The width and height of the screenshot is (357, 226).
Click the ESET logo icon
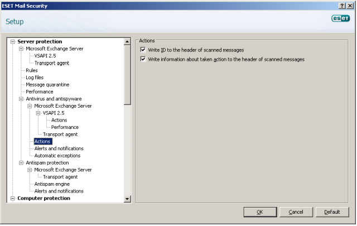[341, 18]
